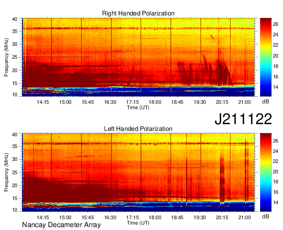Click the "Frequency (MHz)" label of the Right Handed plot

pos(6,57)
